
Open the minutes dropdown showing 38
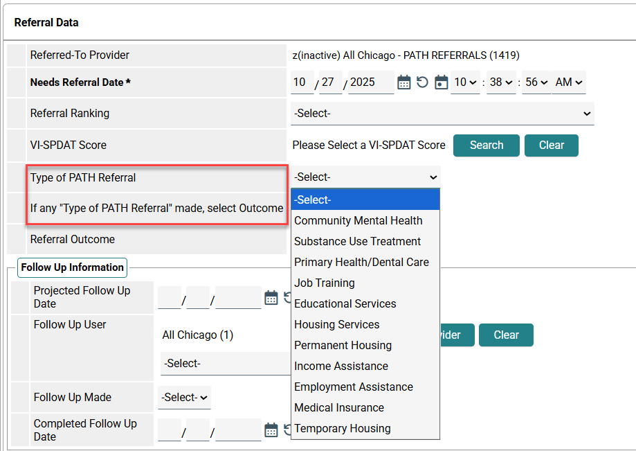501,82
